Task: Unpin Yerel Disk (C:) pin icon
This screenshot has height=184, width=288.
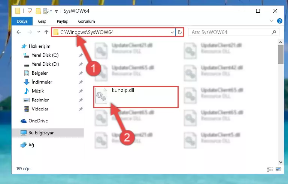Action: click(x=81, y=55)
